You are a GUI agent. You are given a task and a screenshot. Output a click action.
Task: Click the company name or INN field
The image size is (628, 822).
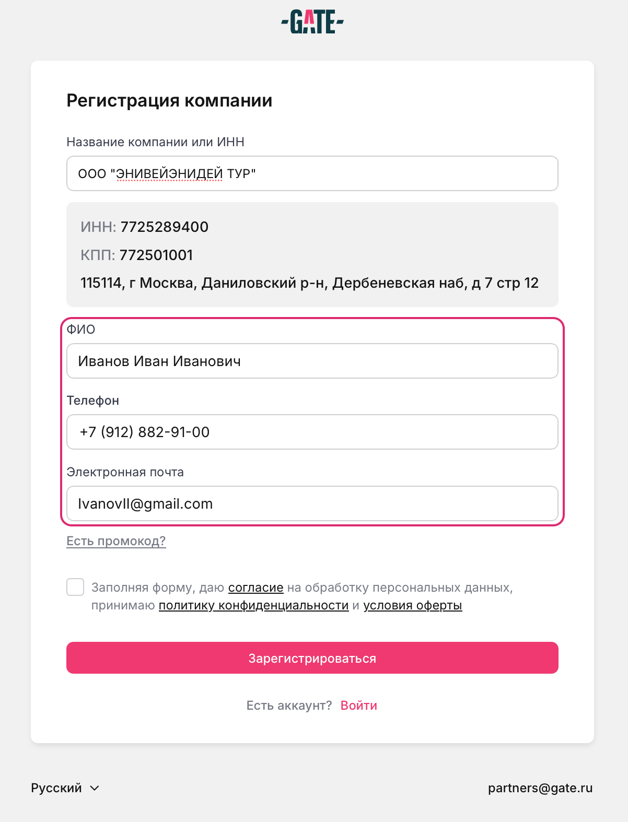point(312,173)
